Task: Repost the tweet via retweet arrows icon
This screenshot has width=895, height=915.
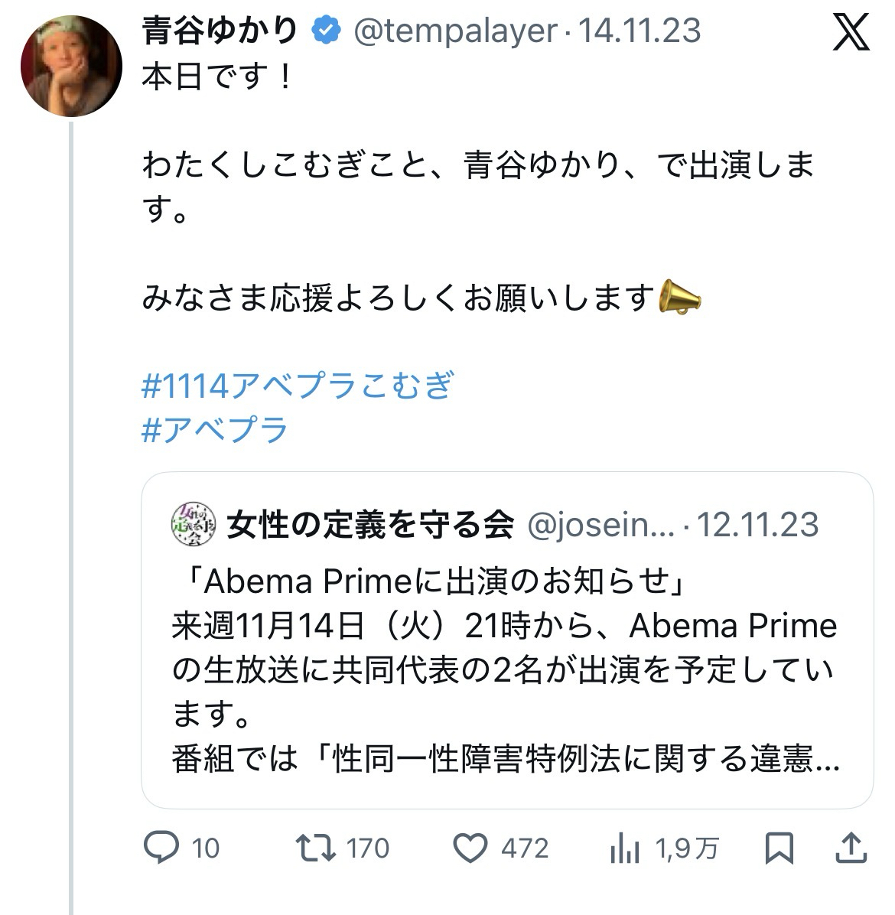Action: click(x=315, y=848)
